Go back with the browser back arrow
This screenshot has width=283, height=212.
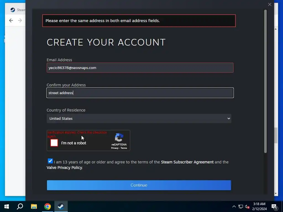coord(11,20)
